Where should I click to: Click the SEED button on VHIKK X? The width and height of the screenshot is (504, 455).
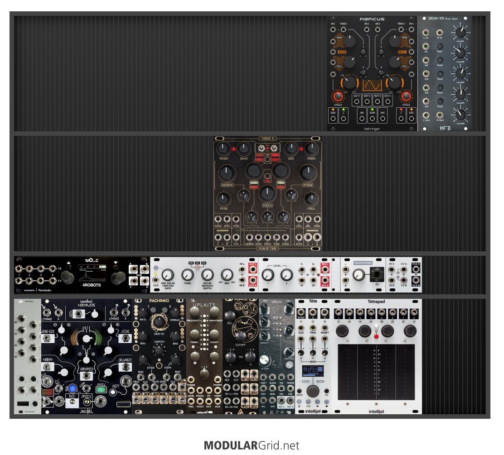(x=259, y=158)
